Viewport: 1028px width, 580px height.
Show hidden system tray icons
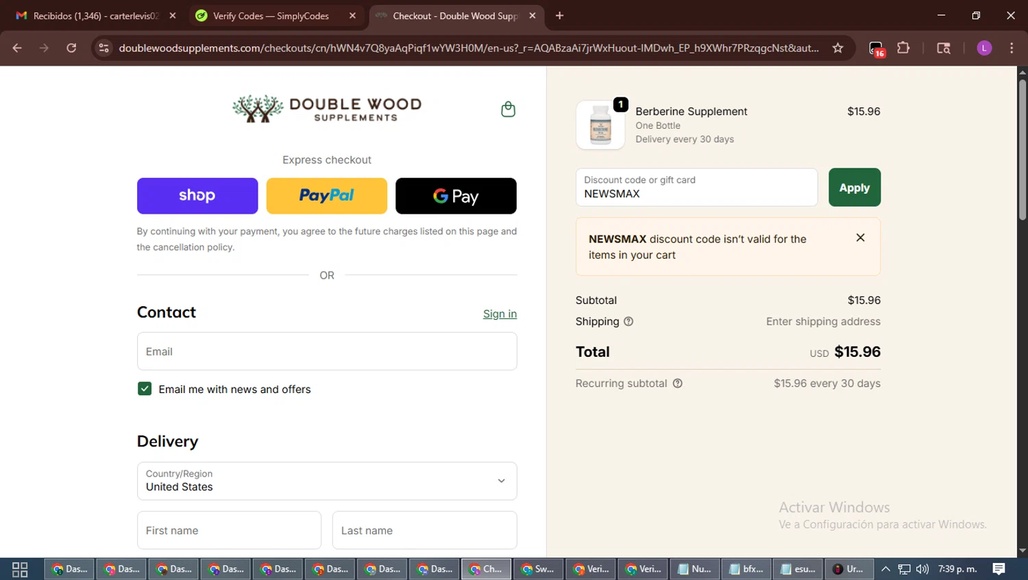885,569
